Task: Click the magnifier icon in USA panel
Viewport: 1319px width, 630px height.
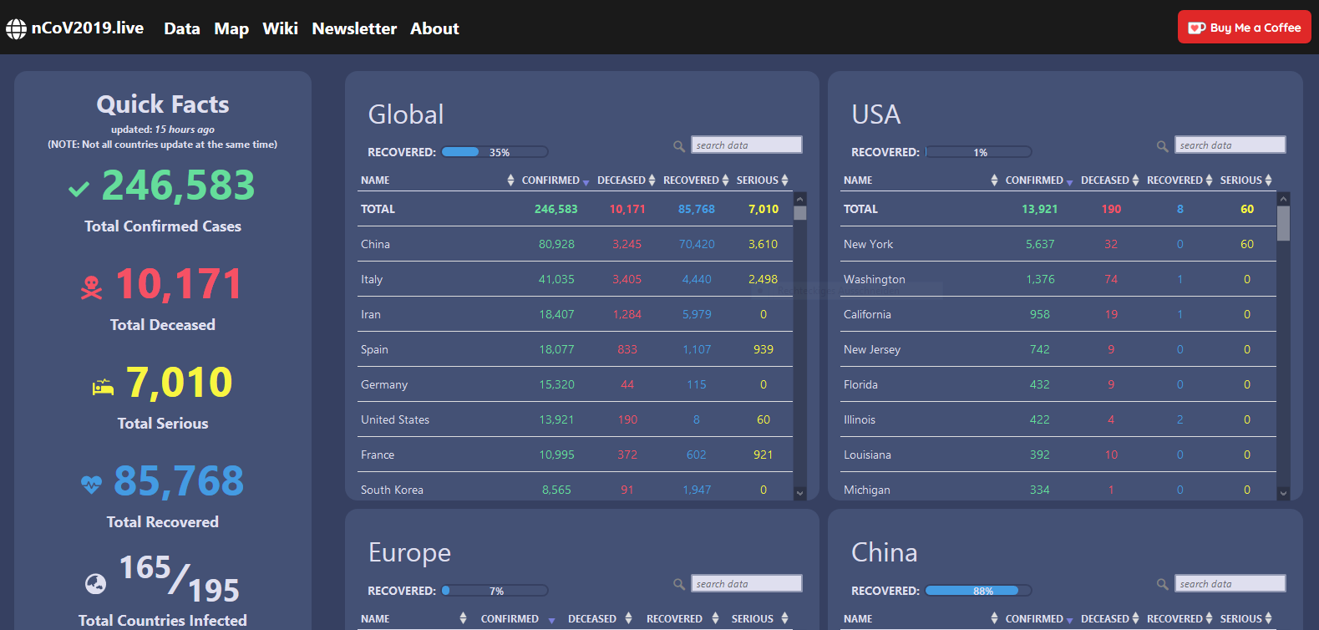Action: pyautogui.click(x=1162, y=146)
